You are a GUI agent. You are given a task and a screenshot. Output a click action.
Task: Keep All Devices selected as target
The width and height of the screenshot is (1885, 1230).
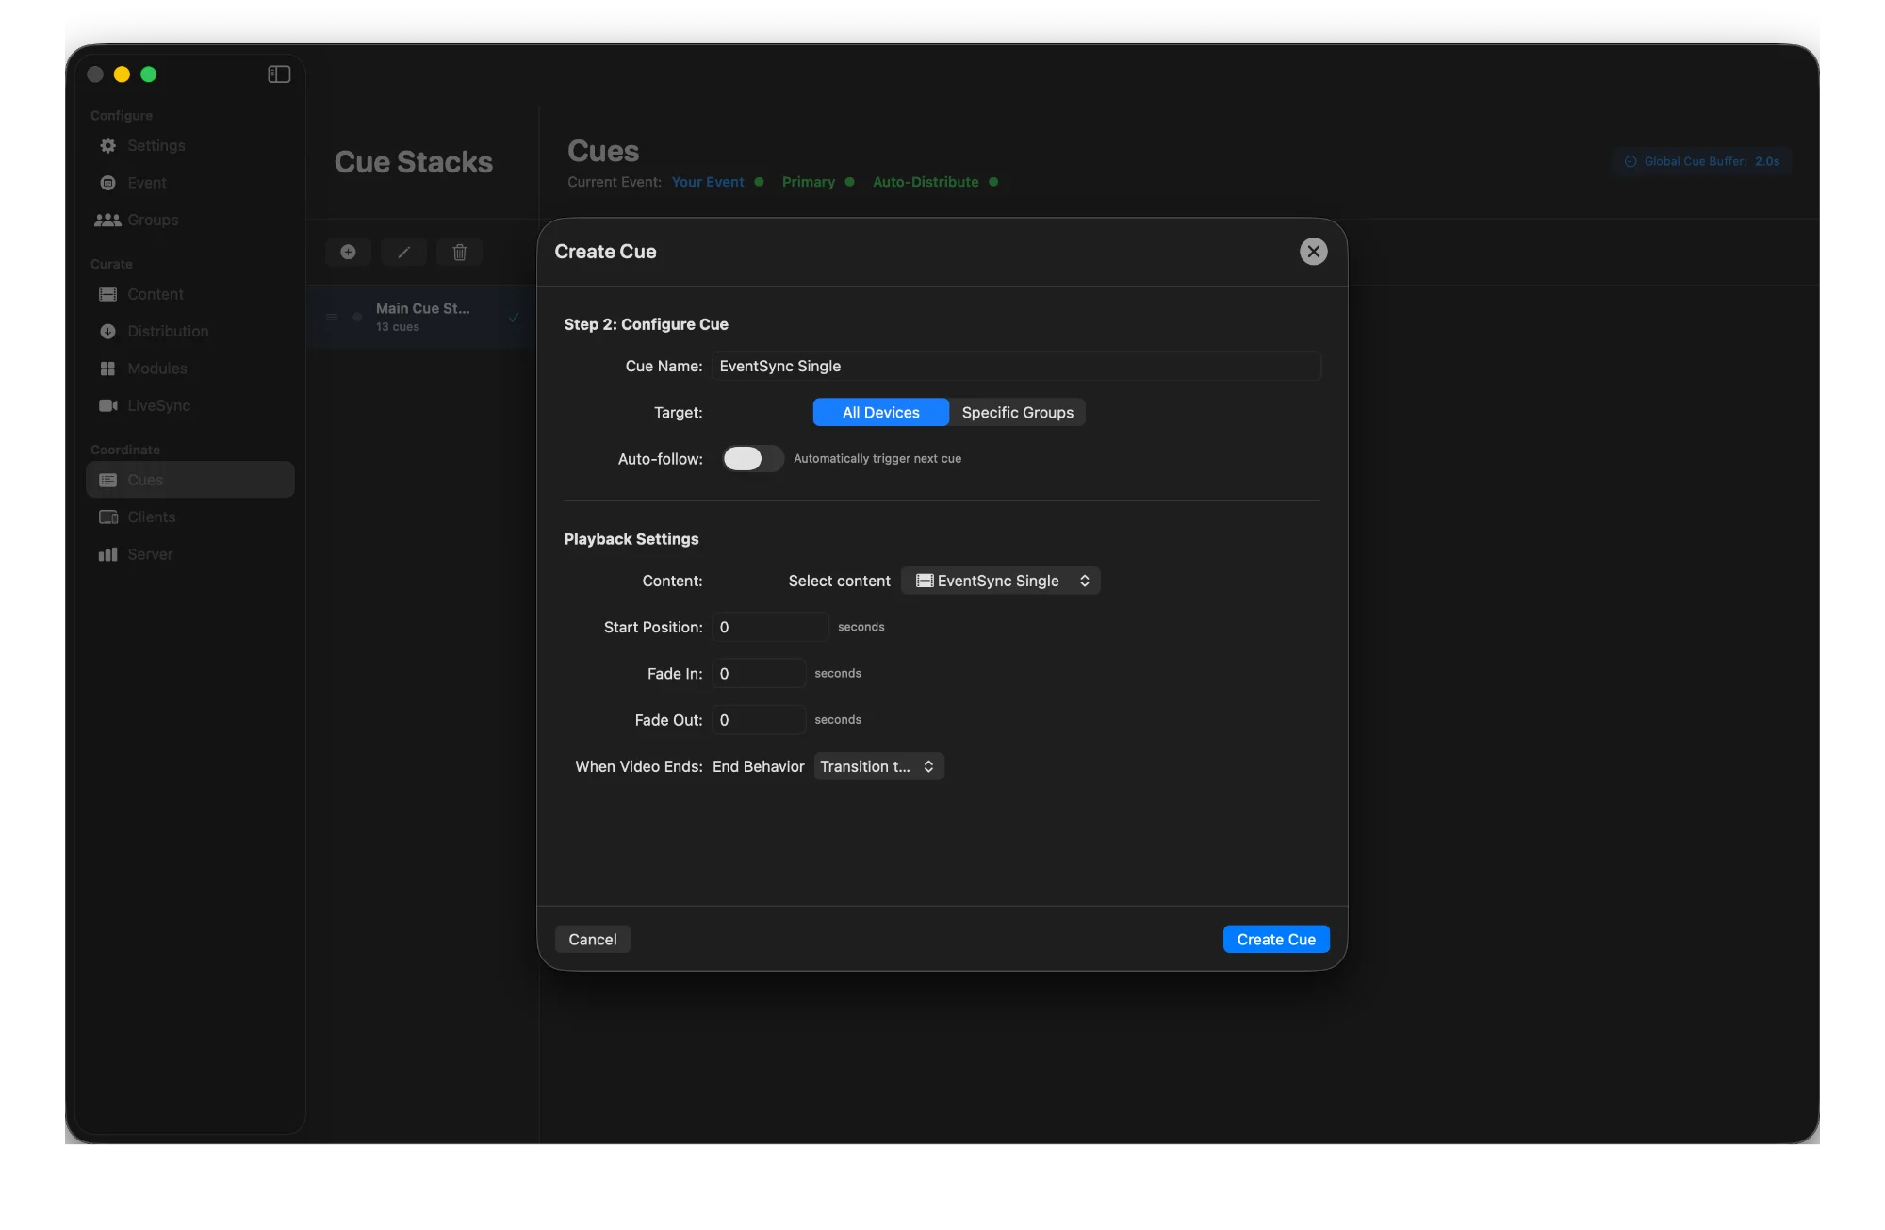pos(880,412)
